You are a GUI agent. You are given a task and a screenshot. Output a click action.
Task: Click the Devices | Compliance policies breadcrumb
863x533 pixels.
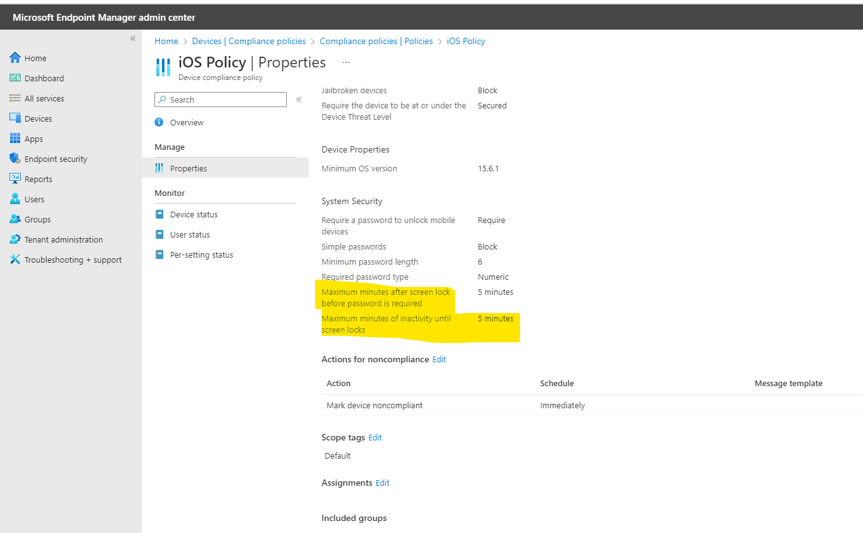click(x=249, y=41)
